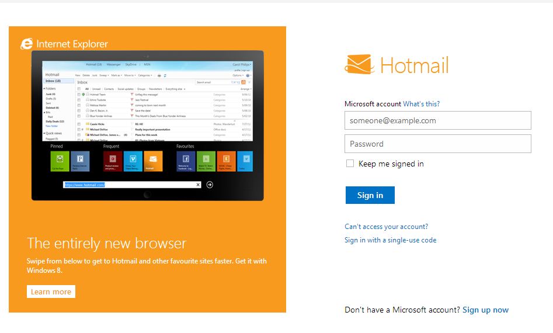553x333 pixels.
Task: Click the "Microsoft account" label
Action: [x=373, y=104]
